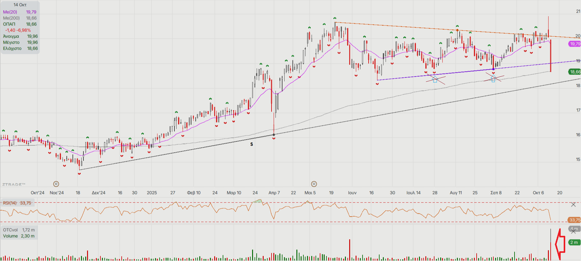Screen dimensions: 581x261
Task: Click the OTCvol legend label
Action: 10,230
